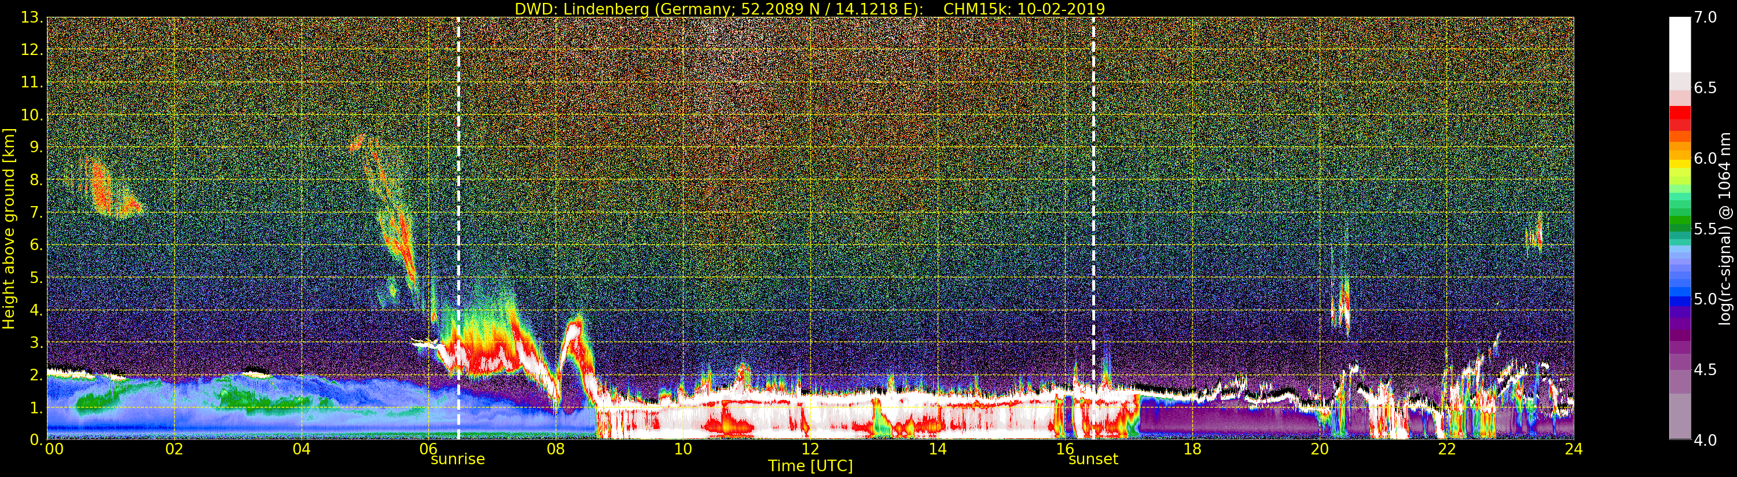Viewport: 1737px width, 477px height.
Task: Click the white segment at the colorbar top
Action: coord(1680,45)
